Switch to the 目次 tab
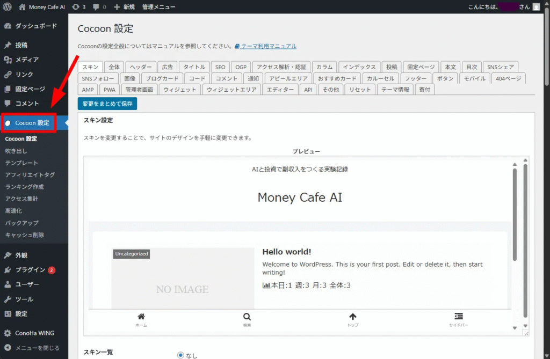The image size is (550, 359). 472,67
